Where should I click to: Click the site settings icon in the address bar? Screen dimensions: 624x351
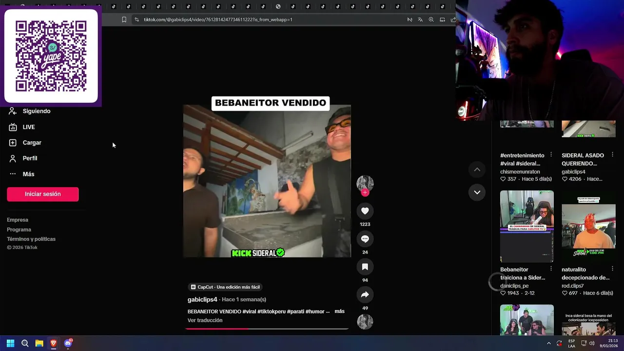click(x=136, y=19)
